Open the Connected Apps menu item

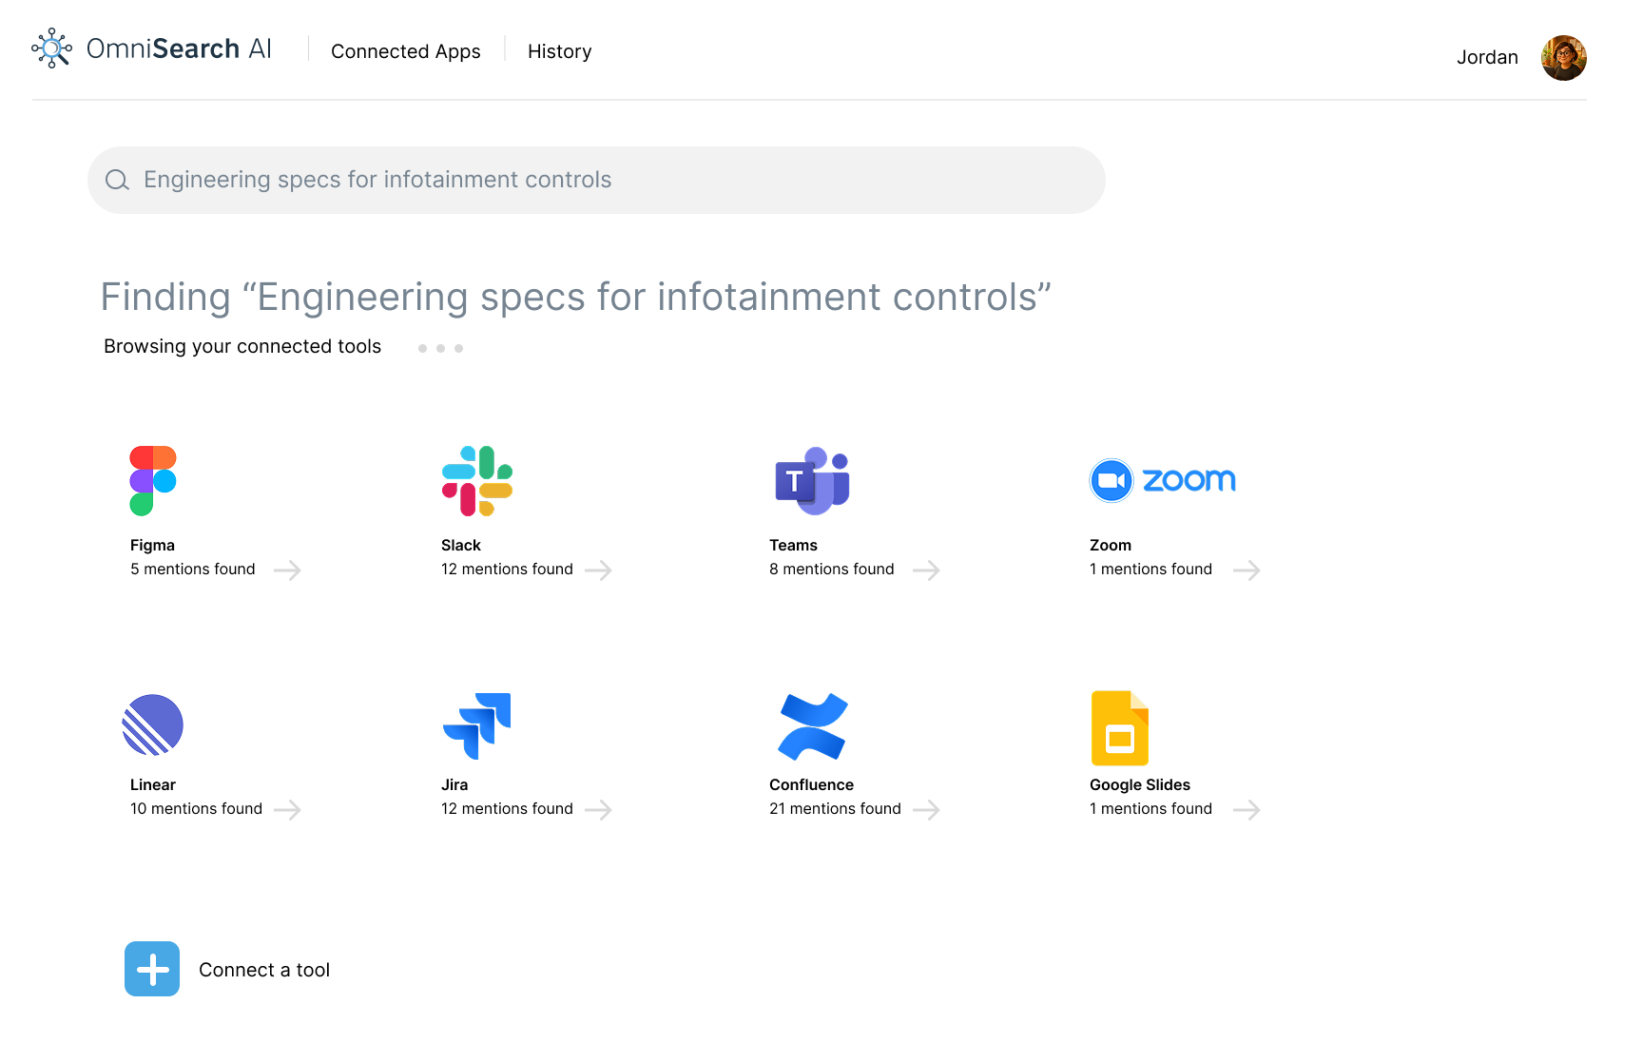406,51
